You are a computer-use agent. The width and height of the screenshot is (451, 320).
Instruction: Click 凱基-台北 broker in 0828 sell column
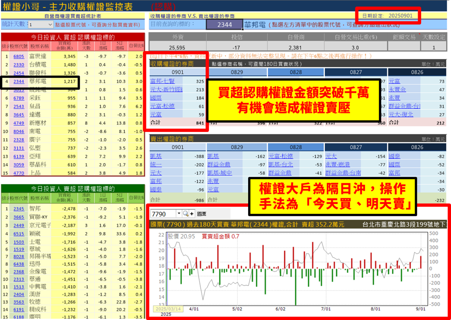tap(281, 165)
